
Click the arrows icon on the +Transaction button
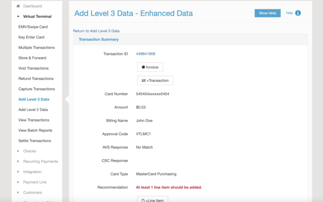tap(143, 81)
